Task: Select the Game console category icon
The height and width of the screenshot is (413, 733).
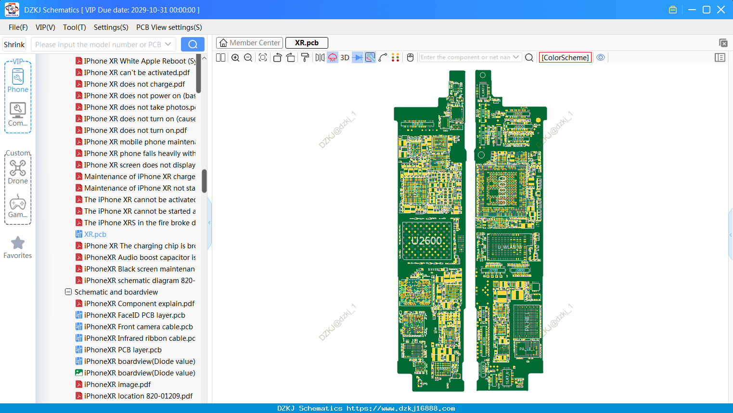Action: pos(18,206)
